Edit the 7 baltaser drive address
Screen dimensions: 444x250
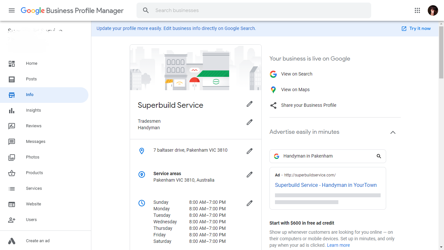coord(249,151)
